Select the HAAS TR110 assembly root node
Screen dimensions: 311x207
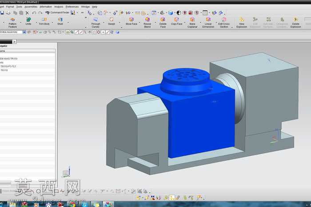click(x=9, y=59)
